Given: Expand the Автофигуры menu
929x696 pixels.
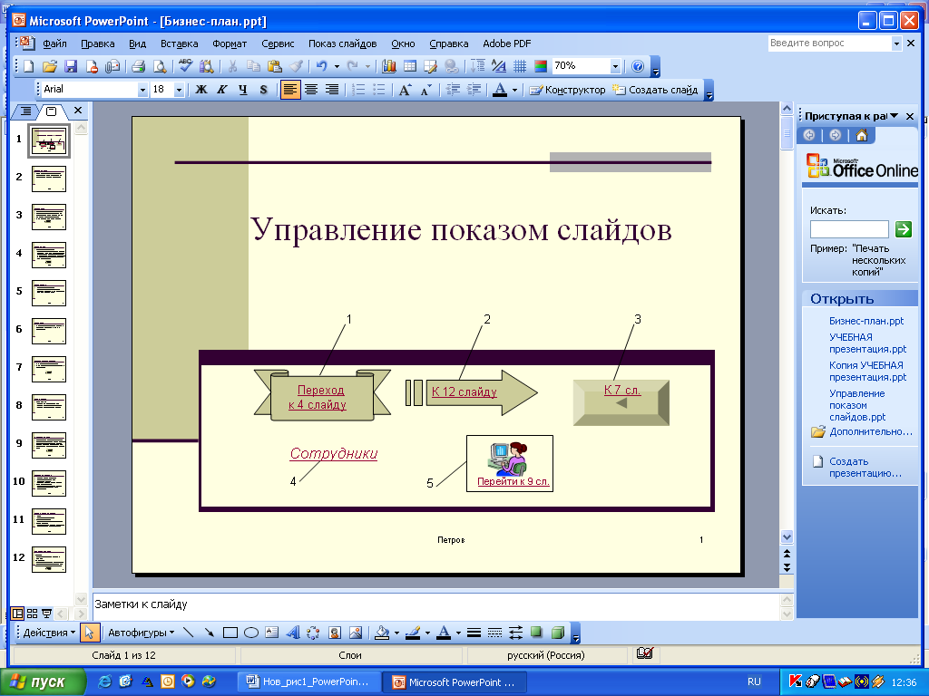Looking at the screenshot, I should (141, 633).
